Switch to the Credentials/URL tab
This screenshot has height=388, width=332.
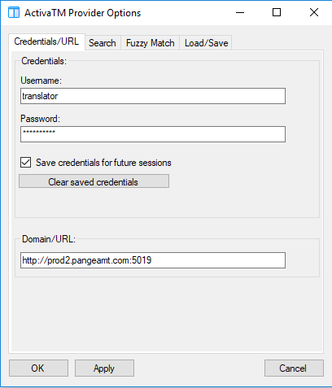(46, 41)
